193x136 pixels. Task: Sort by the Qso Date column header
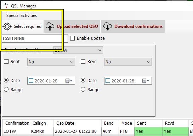tap(78, 123)
